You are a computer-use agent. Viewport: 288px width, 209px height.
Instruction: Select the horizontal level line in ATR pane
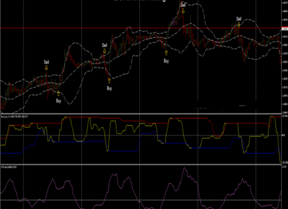pyautogui.click(x=141, y=200)
